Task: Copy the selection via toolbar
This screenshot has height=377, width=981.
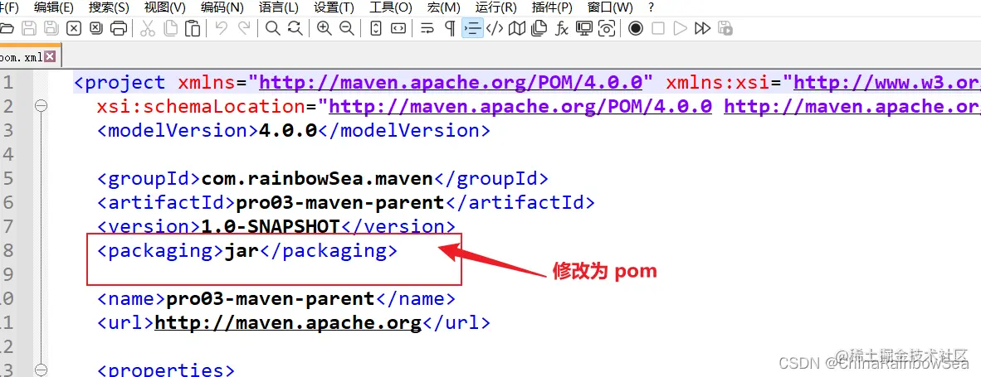Action: [169, 29]
